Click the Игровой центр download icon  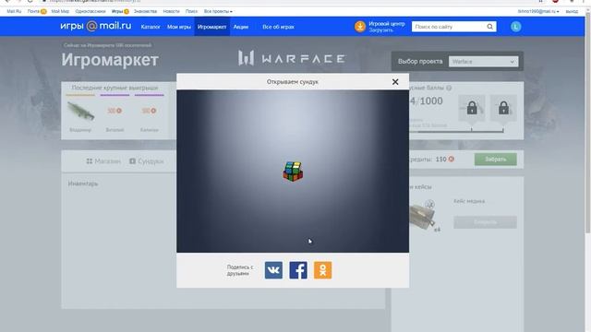[x=360, y=27]
